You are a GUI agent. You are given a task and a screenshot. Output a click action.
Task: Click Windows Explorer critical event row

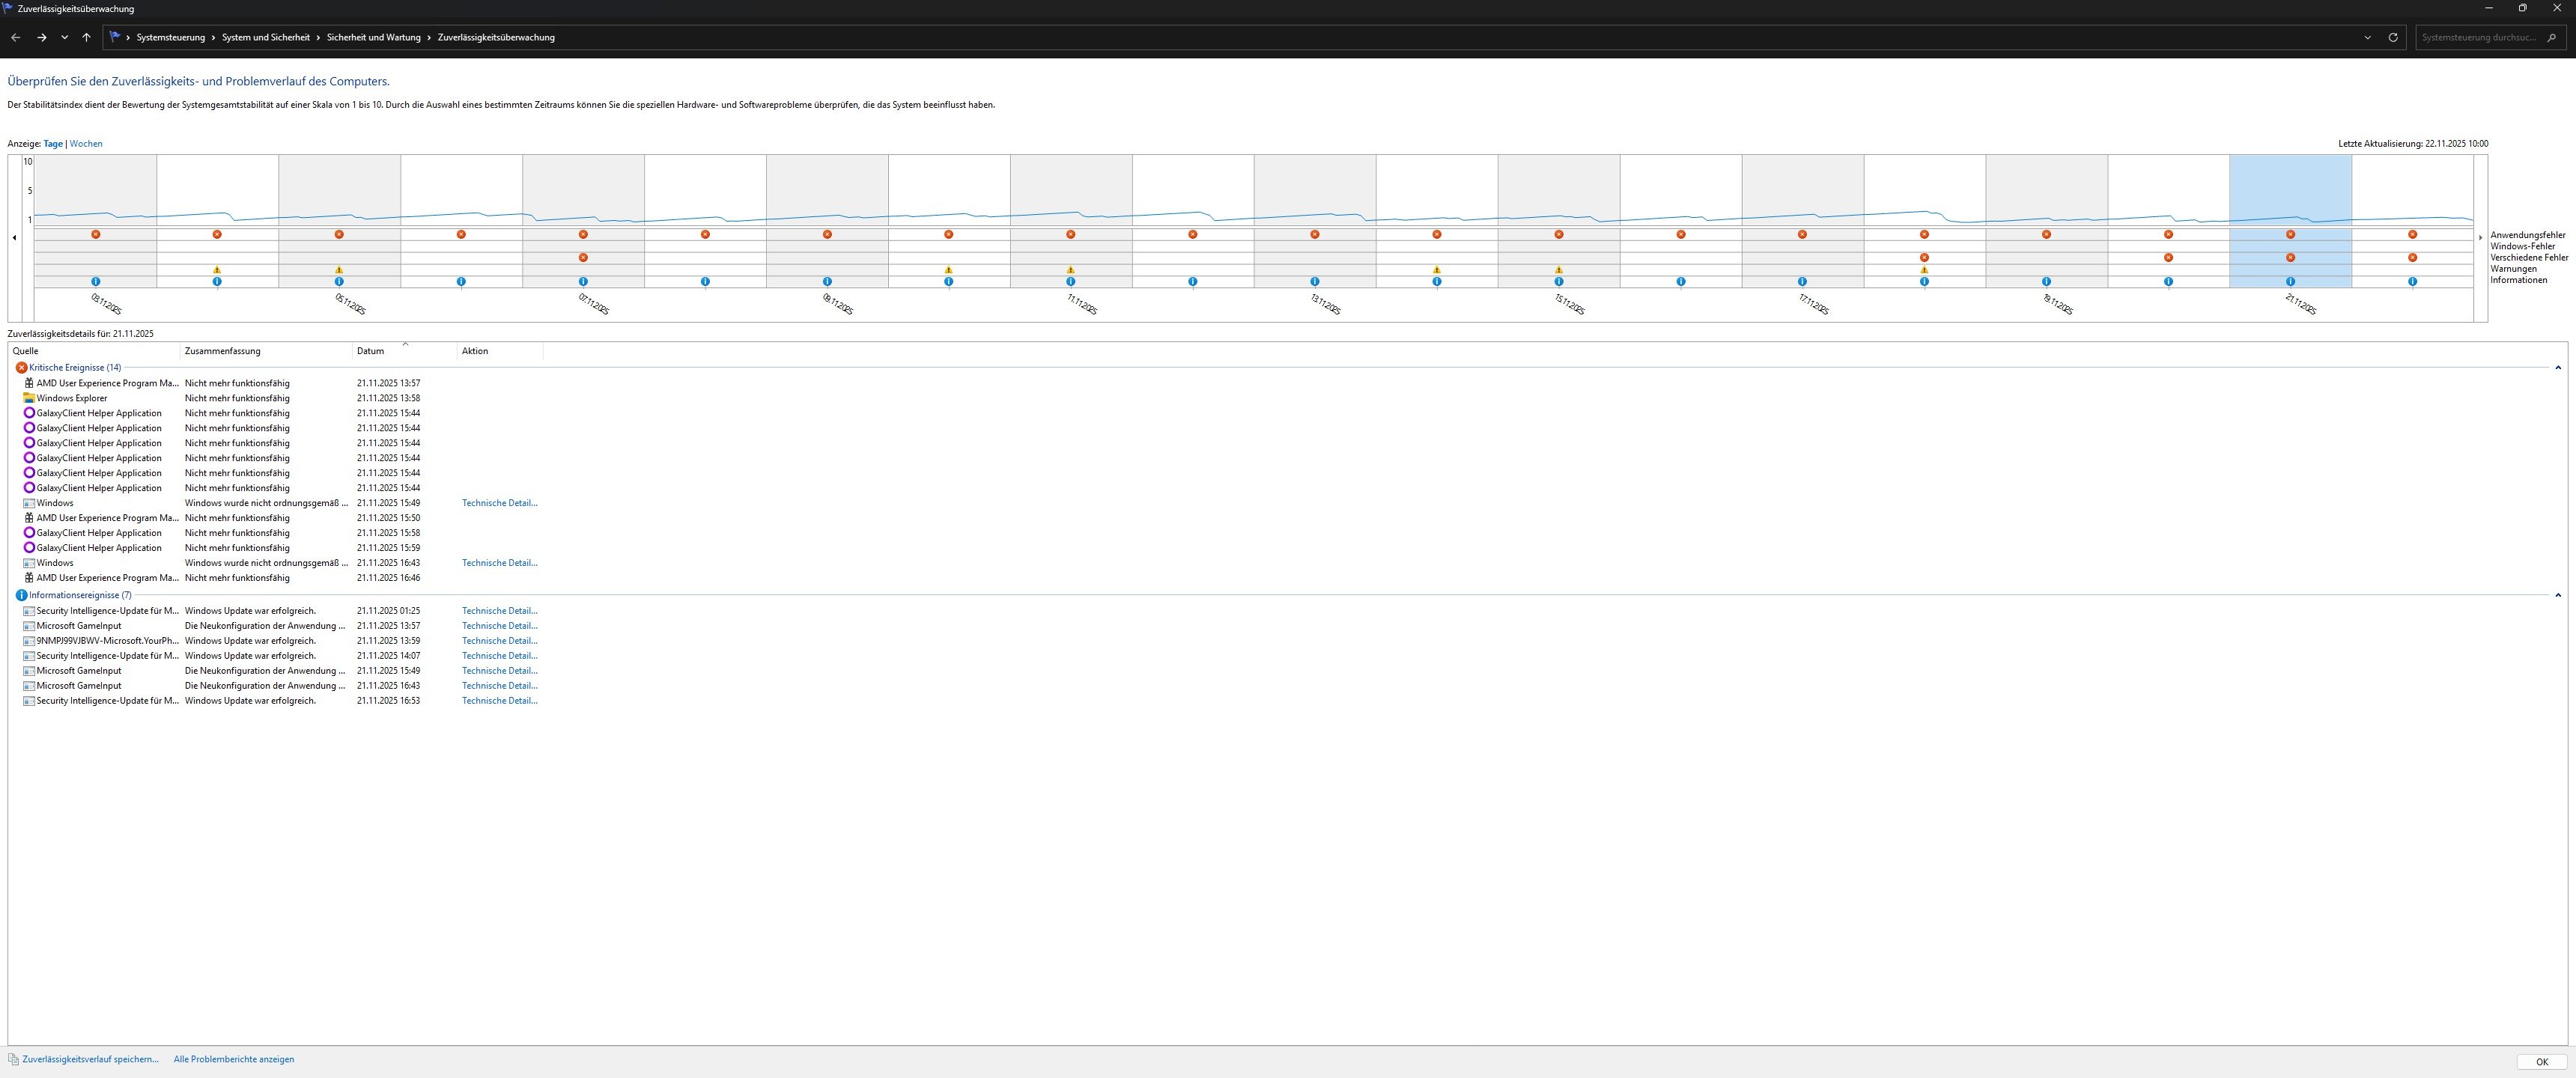point(72,398)
